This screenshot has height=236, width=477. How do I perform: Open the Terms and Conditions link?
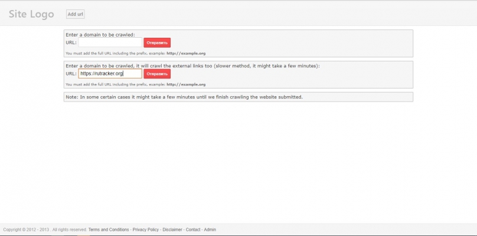tap(109, 230)
